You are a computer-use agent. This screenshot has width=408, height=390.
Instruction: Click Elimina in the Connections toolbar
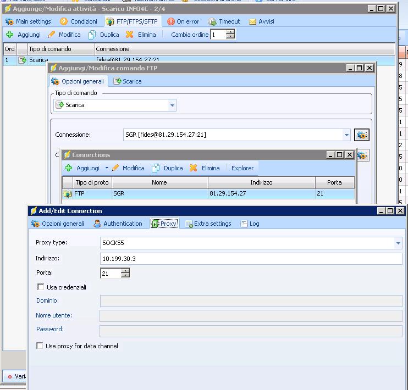[x=205, y=168]
